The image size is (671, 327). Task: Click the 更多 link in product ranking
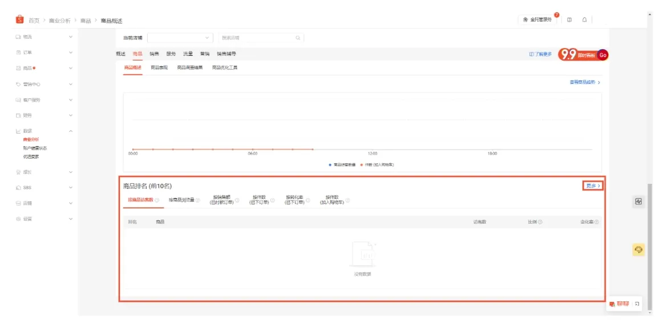pos(593,186)
